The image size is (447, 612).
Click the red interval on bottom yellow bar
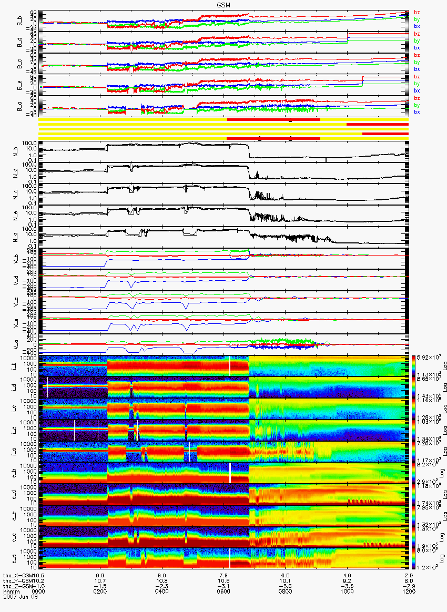[x=273, y=138]
